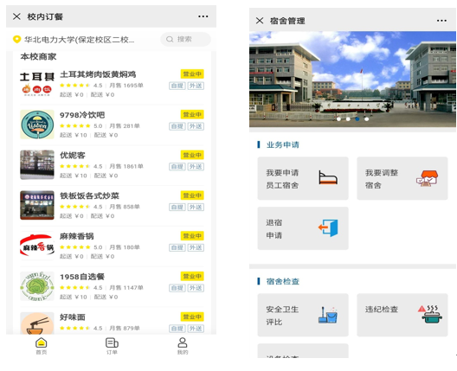The height and width of the screenshot is (371, 457).
Task: Click the yellow location pin icon
Action: [x=17, y=39]
